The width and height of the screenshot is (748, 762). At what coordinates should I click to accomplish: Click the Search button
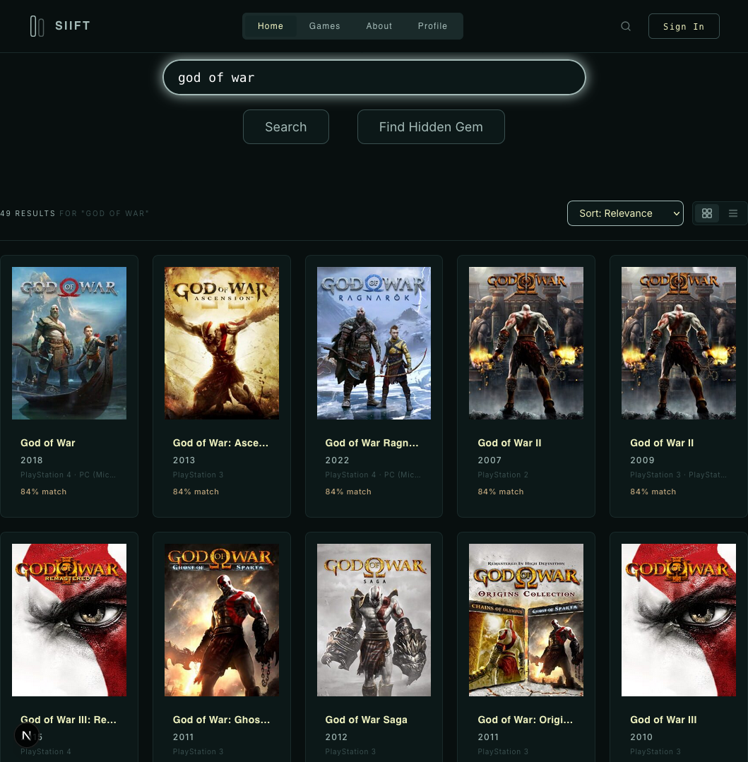click(x=286, y=127)
